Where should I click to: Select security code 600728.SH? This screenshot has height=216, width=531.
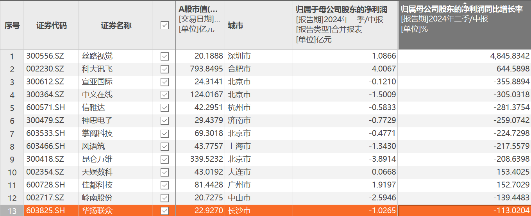(46, 185)
